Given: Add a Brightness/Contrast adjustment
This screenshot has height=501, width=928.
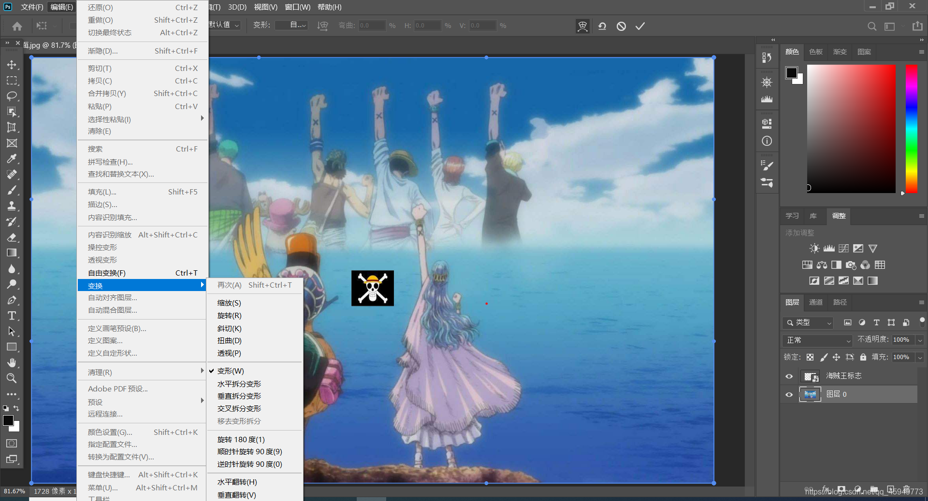Looking at the screenshot, I should point(814,249).
